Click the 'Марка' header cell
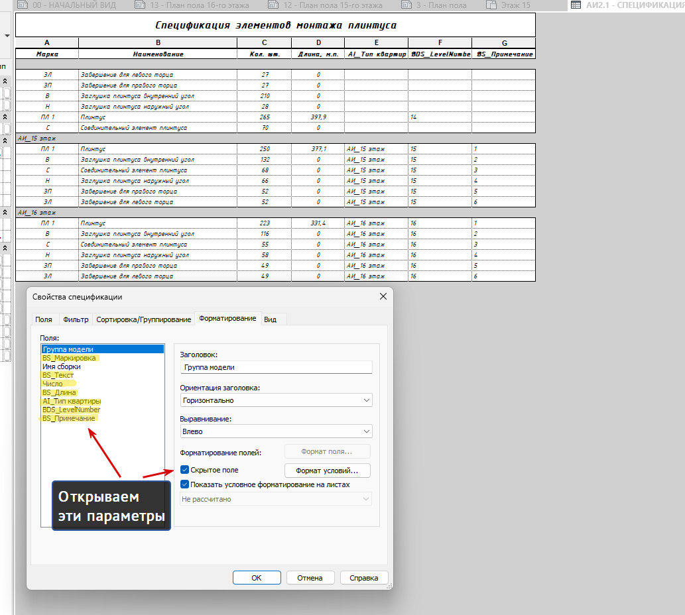 (47, 54)
